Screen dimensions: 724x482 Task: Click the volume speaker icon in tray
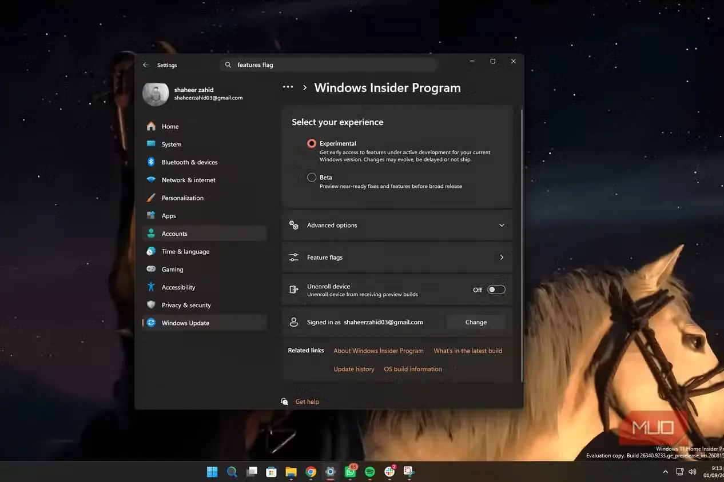(x=692, y=472)
